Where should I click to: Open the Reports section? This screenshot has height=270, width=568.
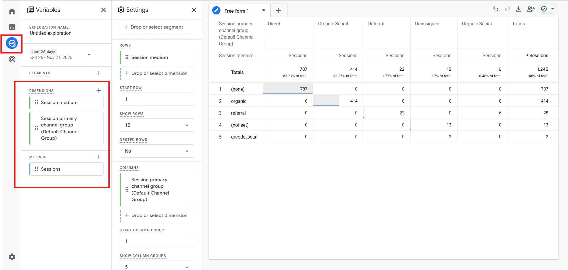[12, 27]
